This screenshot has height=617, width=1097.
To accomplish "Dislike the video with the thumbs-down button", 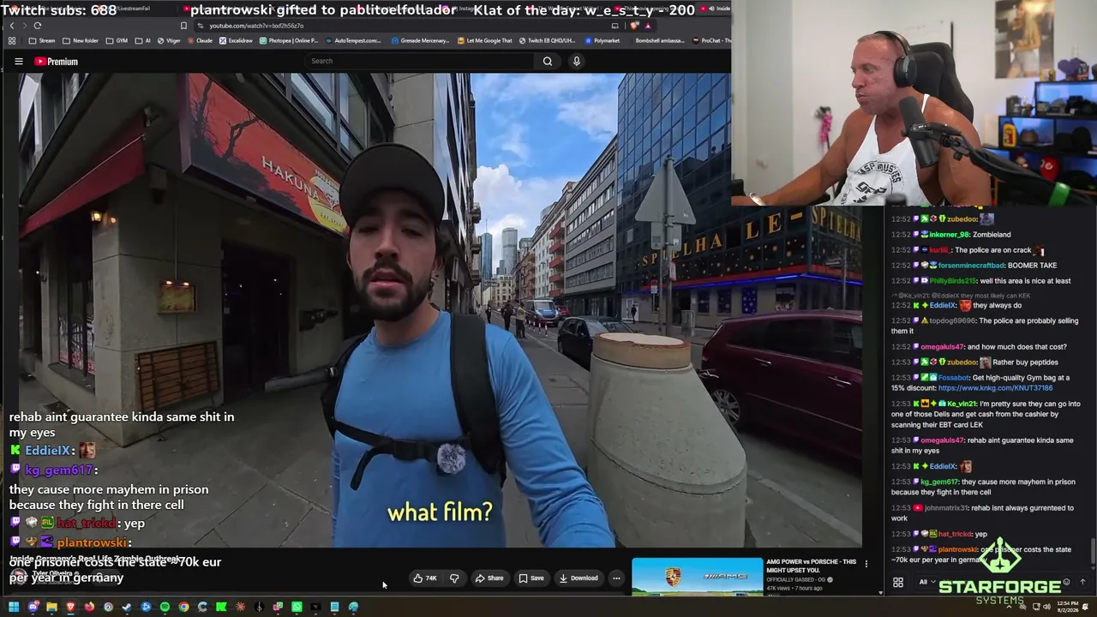I will [x=454, y=578].
